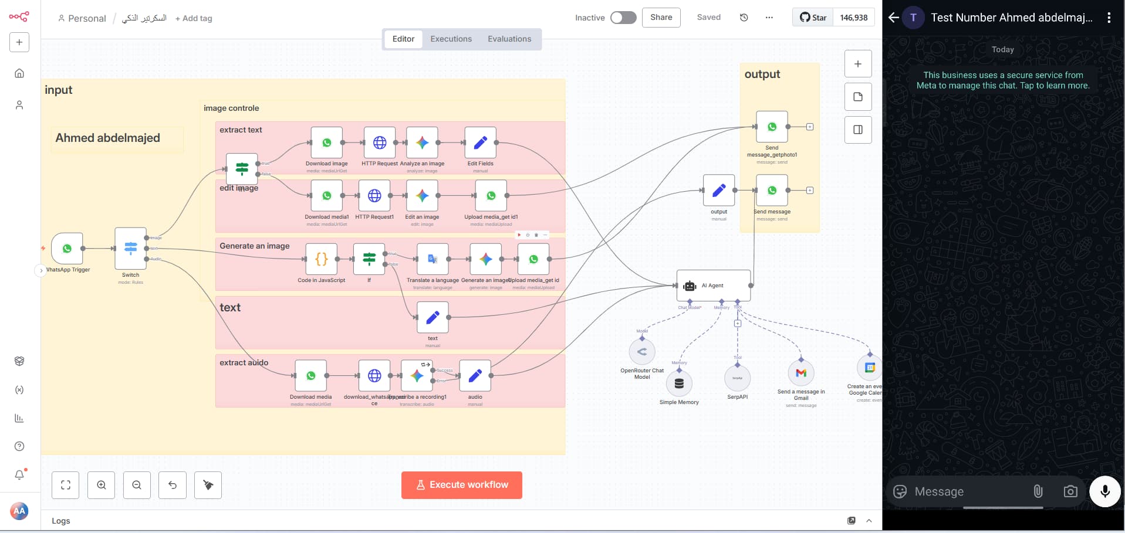The height and width of the screenshot is (533, 1125).
Task: Open the Simple Memory node
Action: coord(679,383)
